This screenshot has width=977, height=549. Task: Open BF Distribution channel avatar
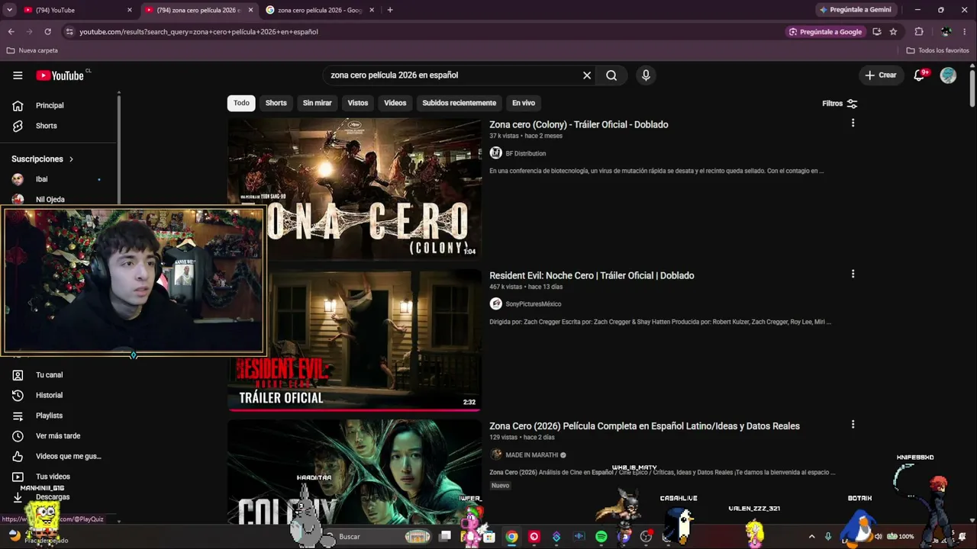(x=495, y=153)
